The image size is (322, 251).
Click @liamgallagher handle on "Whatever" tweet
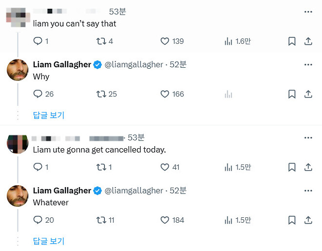134,190
